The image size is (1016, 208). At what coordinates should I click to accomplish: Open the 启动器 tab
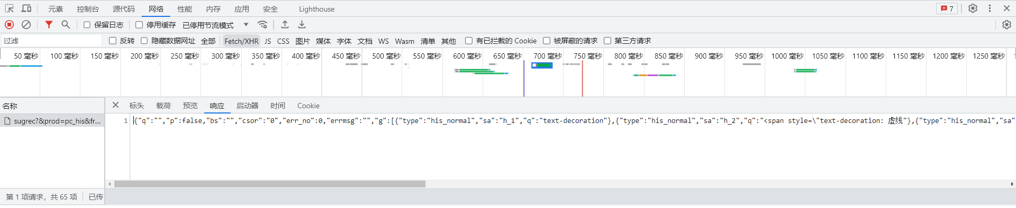coord(247,106)
